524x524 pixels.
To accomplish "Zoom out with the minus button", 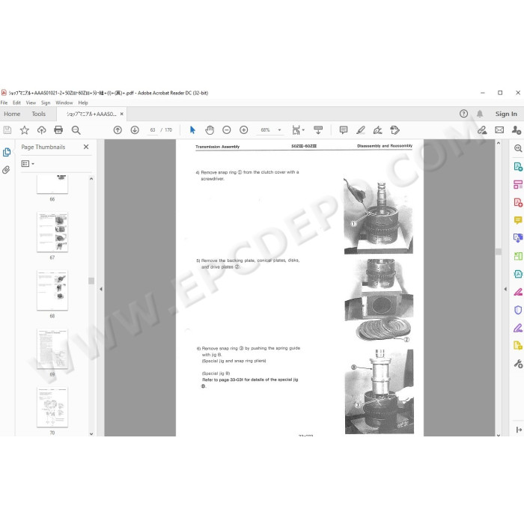I will click(227, 130).
